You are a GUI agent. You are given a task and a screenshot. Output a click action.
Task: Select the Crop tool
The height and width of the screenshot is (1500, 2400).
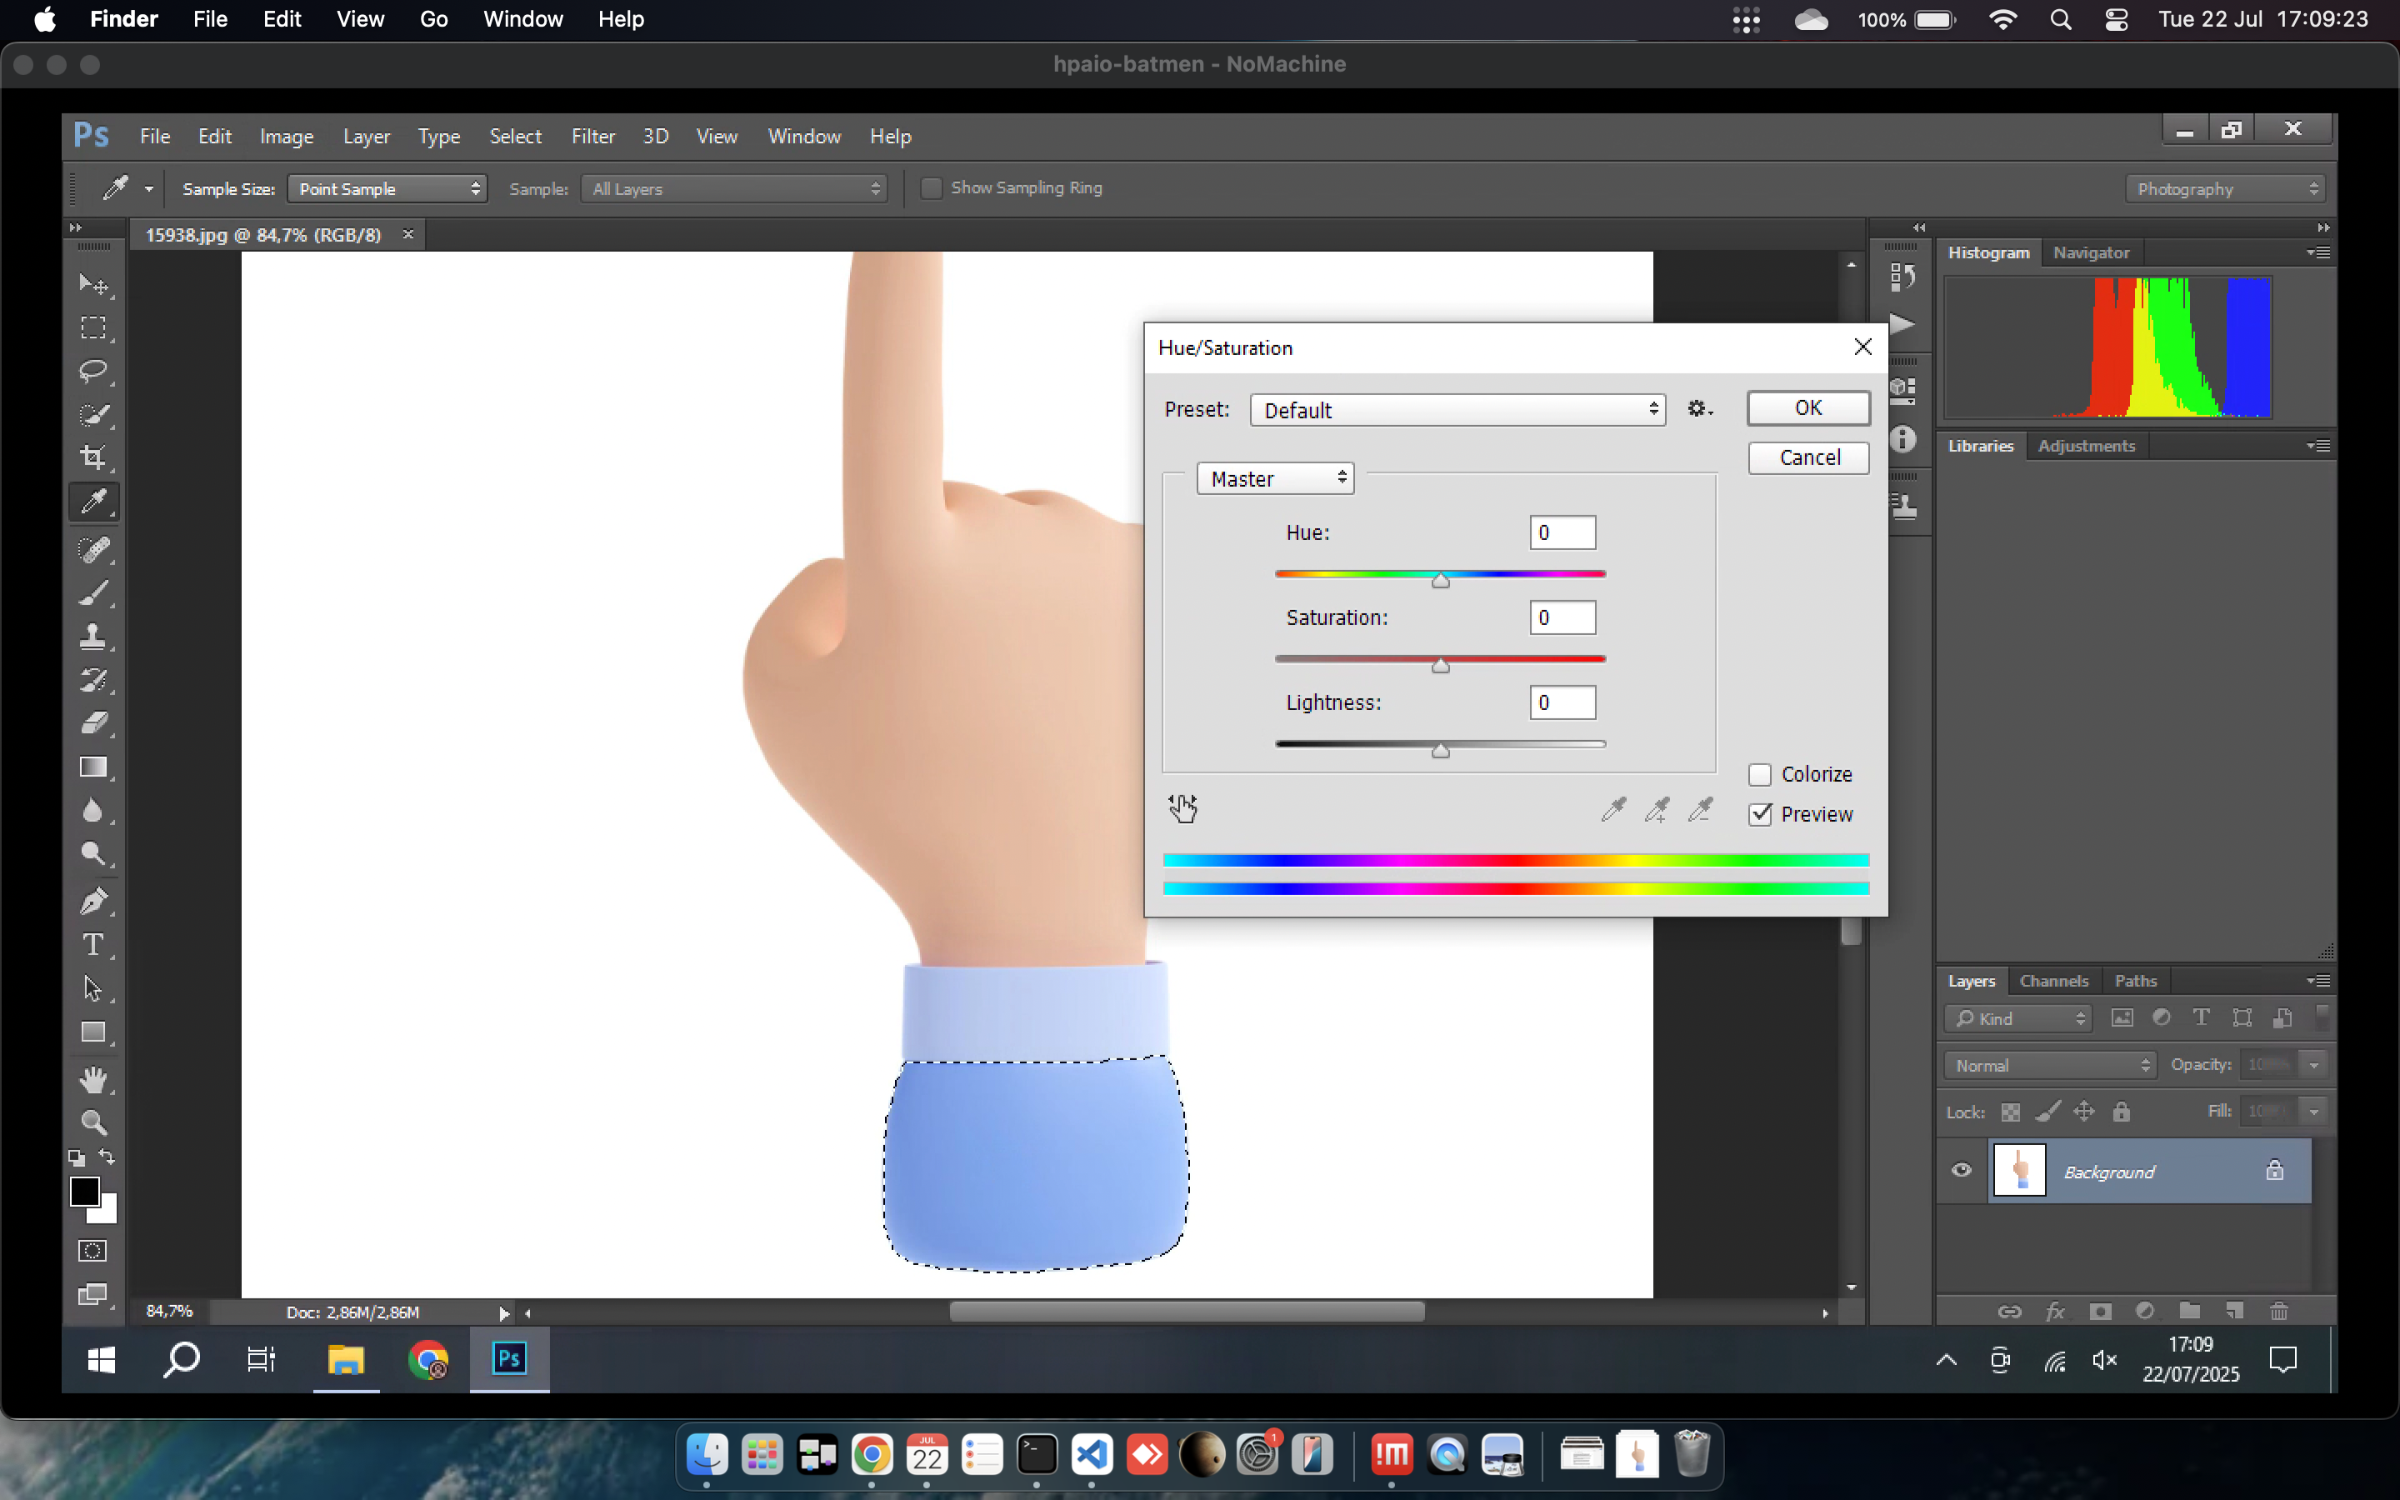(x=93, y=457)
